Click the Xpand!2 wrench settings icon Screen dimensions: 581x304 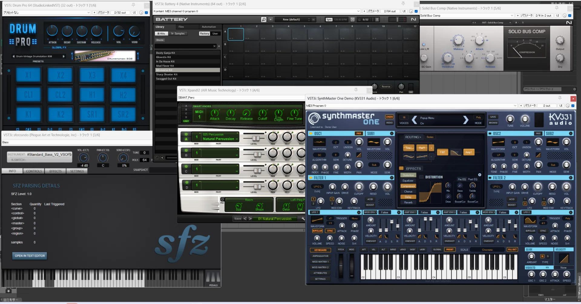point(303,219)
